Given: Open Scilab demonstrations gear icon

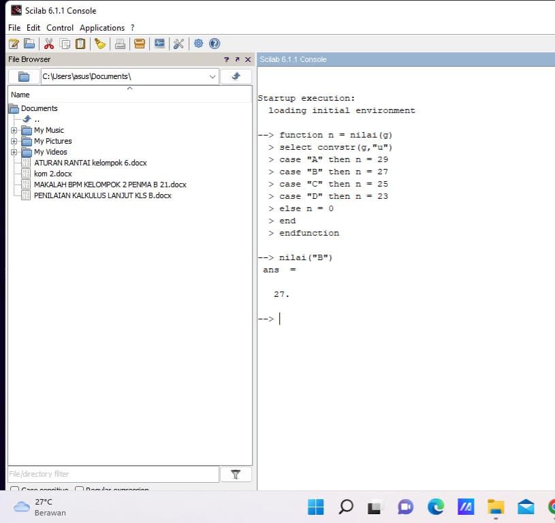Looking at the screenshot, I should [x=199, y=44].
